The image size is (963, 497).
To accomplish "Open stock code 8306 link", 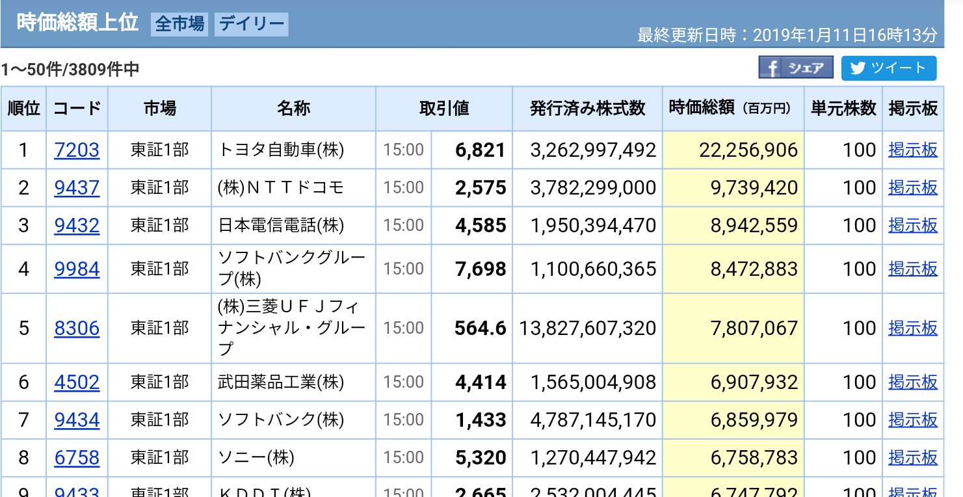I will point(77,329).
